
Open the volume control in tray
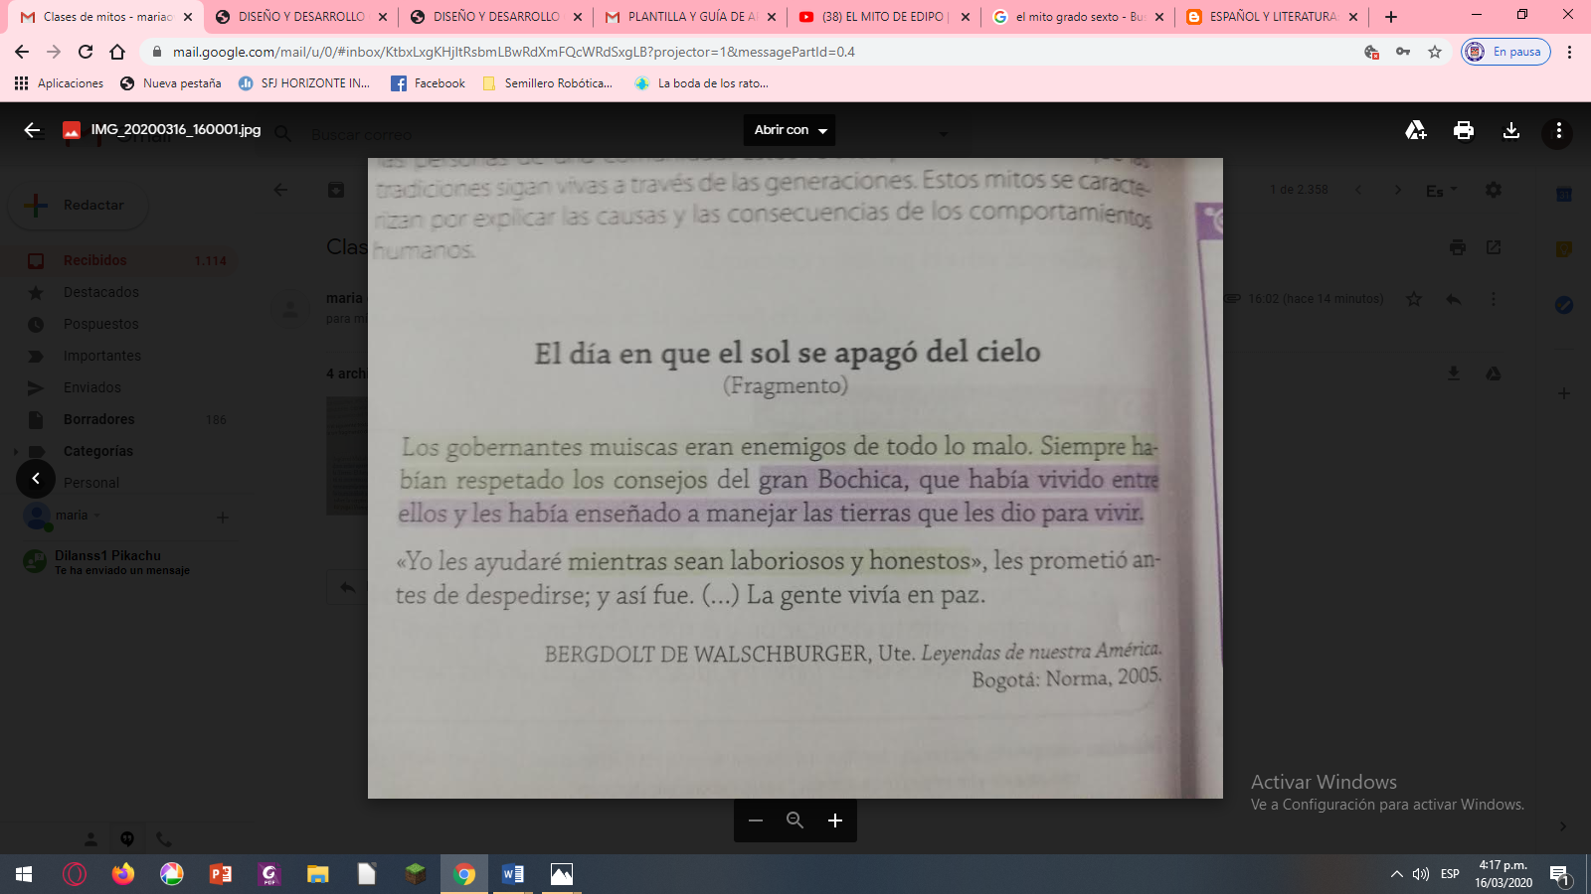(1421, 874)
